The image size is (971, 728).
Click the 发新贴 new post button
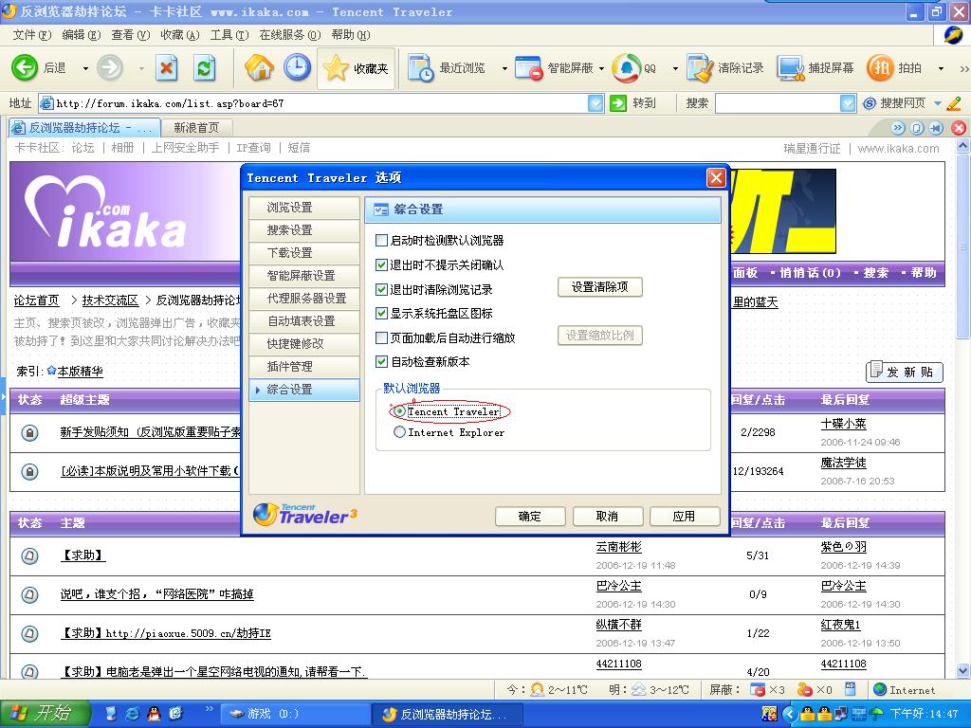[x=904, y=372]
